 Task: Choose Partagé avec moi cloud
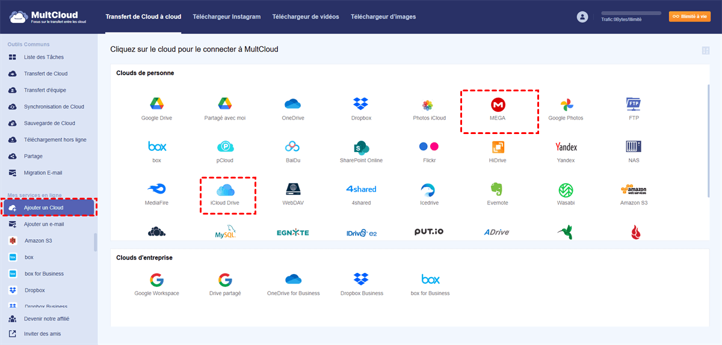pos(225,104)
